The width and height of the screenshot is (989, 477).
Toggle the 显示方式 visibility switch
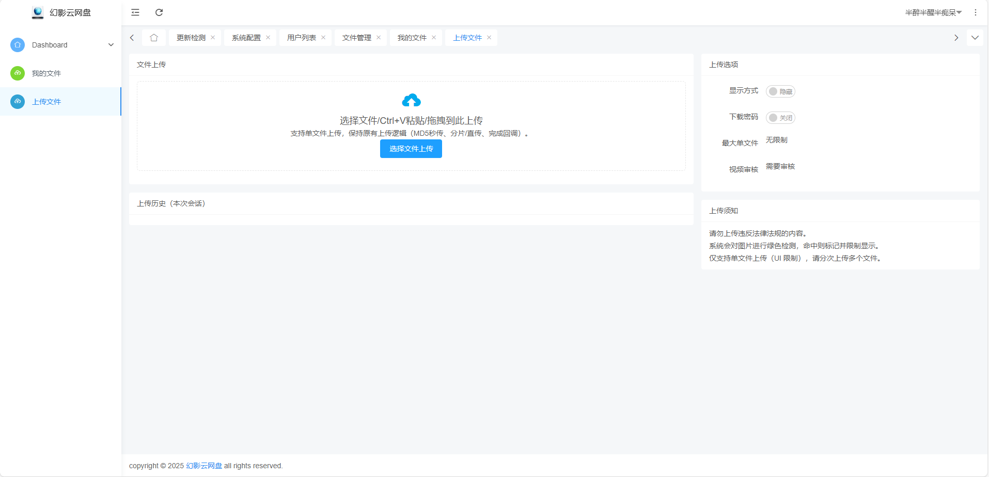coord(780,91)
